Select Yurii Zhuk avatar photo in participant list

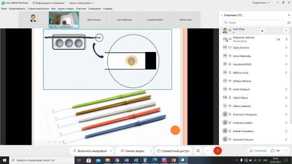click(225, 31)
